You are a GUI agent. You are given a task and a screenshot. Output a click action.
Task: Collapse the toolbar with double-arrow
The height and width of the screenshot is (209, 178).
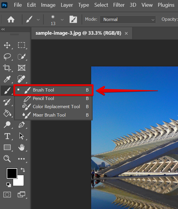pyautogui.click(x=3, y=29)
